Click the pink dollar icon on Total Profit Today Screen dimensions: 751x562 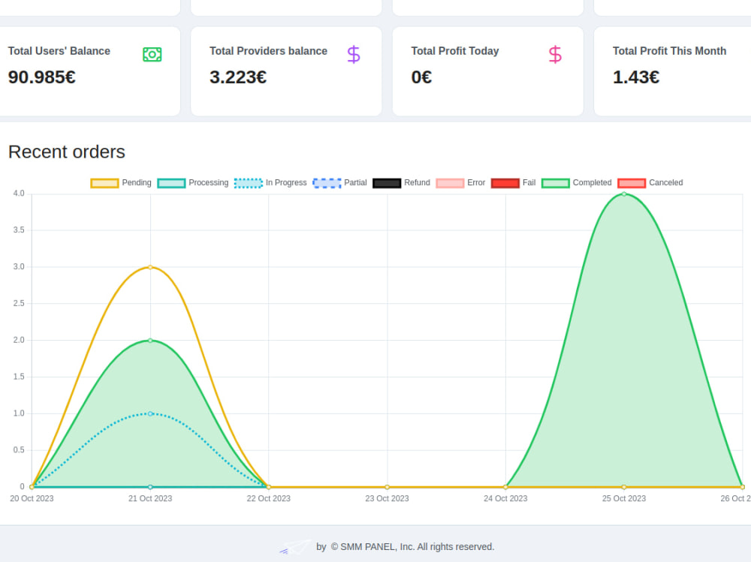(x=555, y=55)
